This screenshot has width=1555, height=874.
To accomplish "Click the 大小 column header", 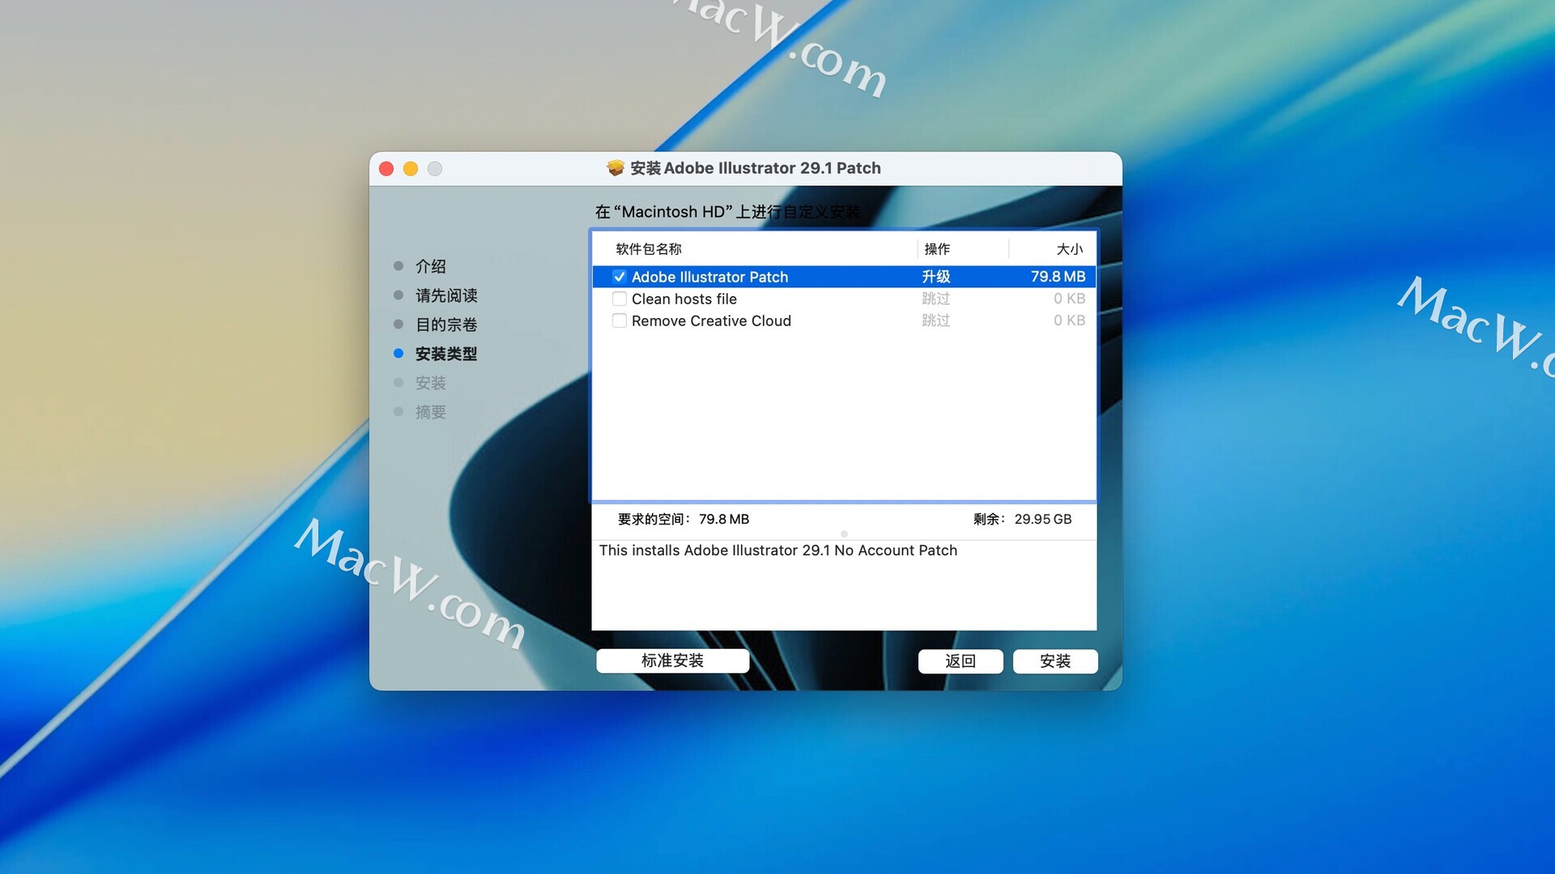I will point(1070,249).
